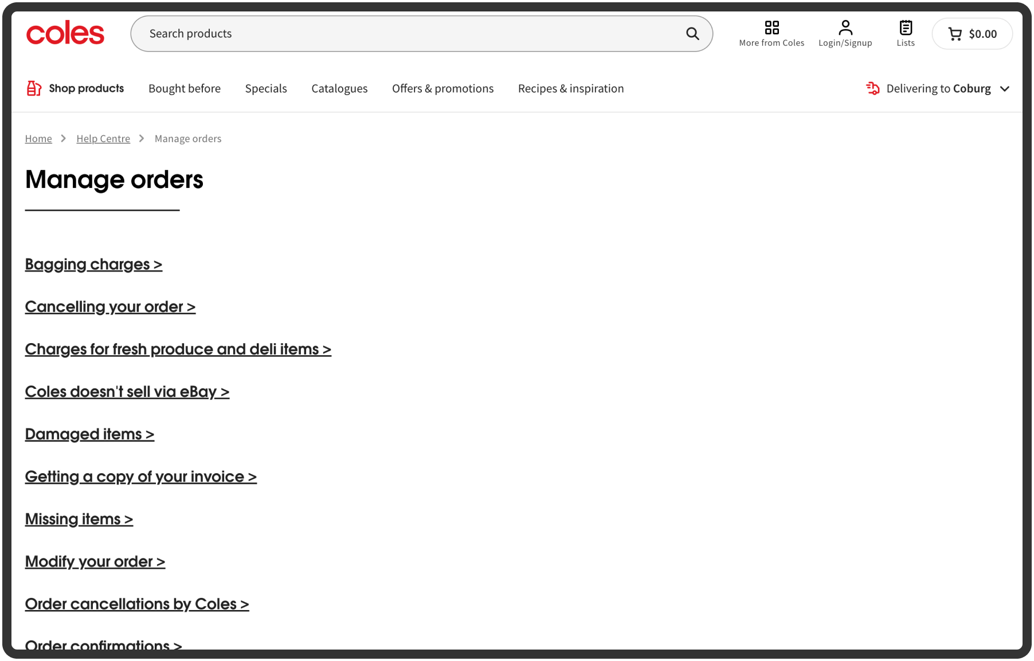The height and width of the screenshot is (661, 1034).
Task: Open Getting a copy of your invoice
Action: (140, 476)
